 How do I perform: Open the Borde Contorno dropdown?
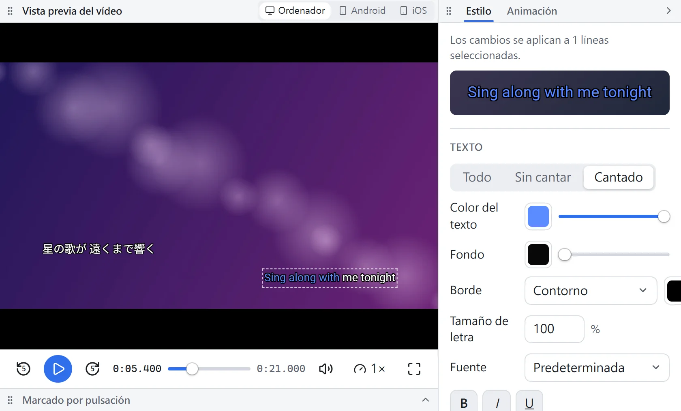(591, 291)
